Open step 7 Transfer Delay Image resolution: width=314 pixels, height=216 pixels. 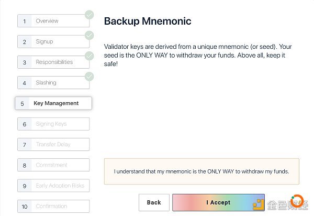pos(53,144)
